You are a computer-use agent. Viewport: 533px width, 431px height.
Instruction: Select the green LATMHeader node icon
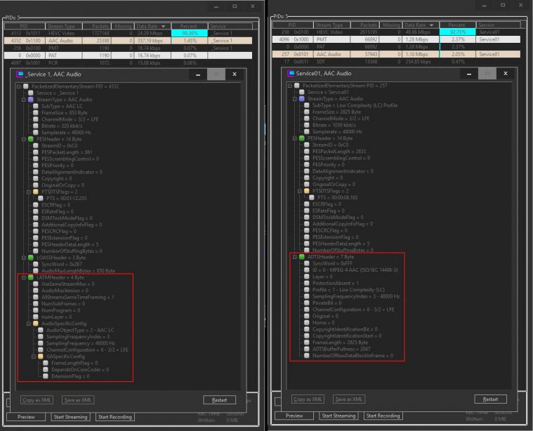(x=31, y=277)
